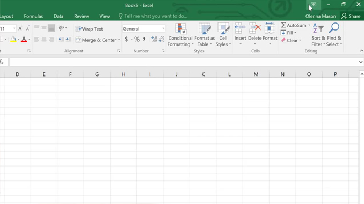Increase font size with the larger A icon

(x=20, y=28)
